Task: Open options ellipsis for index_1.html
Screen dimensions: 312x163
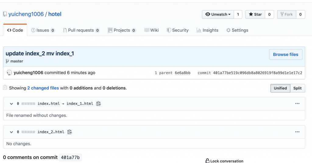Action: (297, 104)
